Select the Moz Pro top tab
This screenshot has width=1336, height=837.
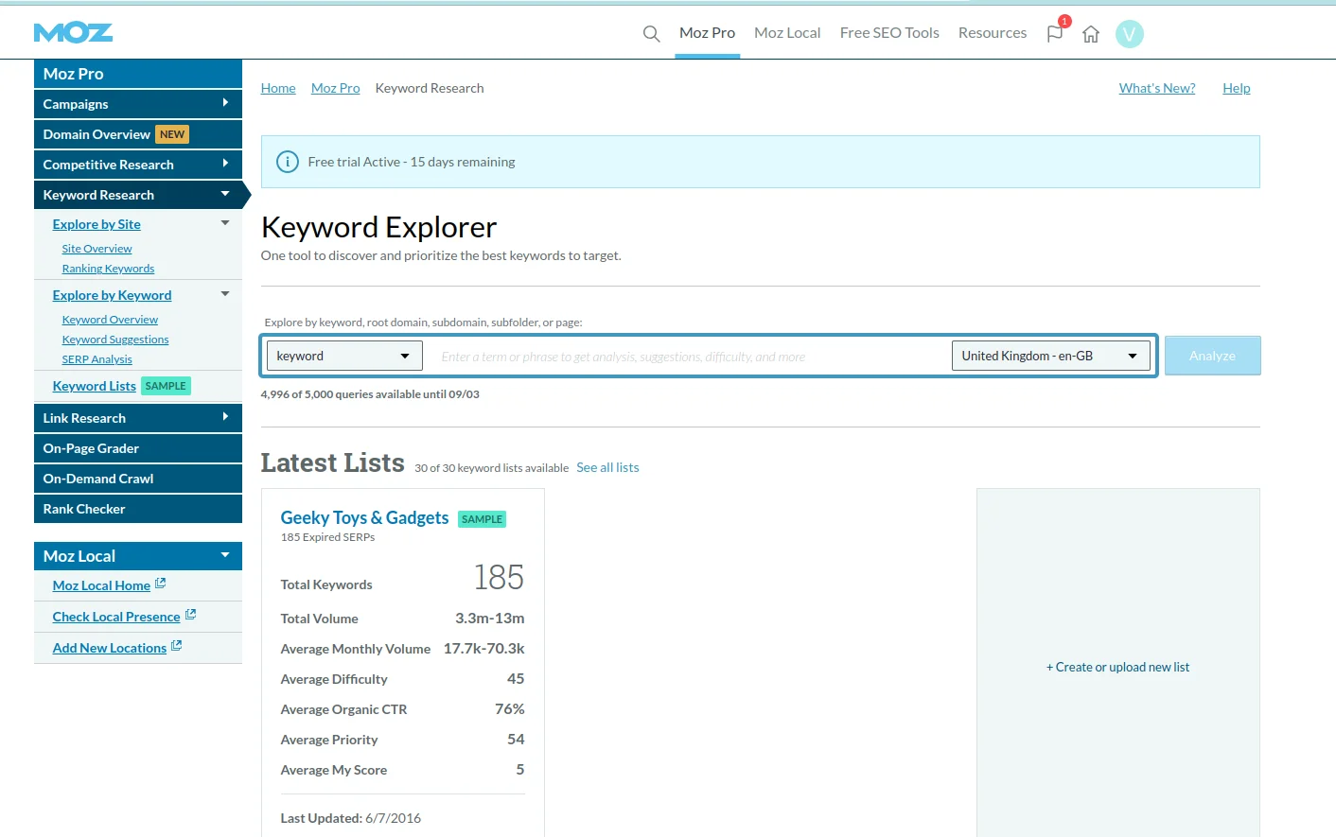(707, 33)
